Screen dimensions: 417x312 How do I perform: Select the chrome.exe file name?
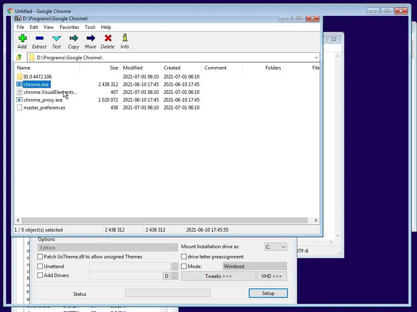(x=36, y=84)
